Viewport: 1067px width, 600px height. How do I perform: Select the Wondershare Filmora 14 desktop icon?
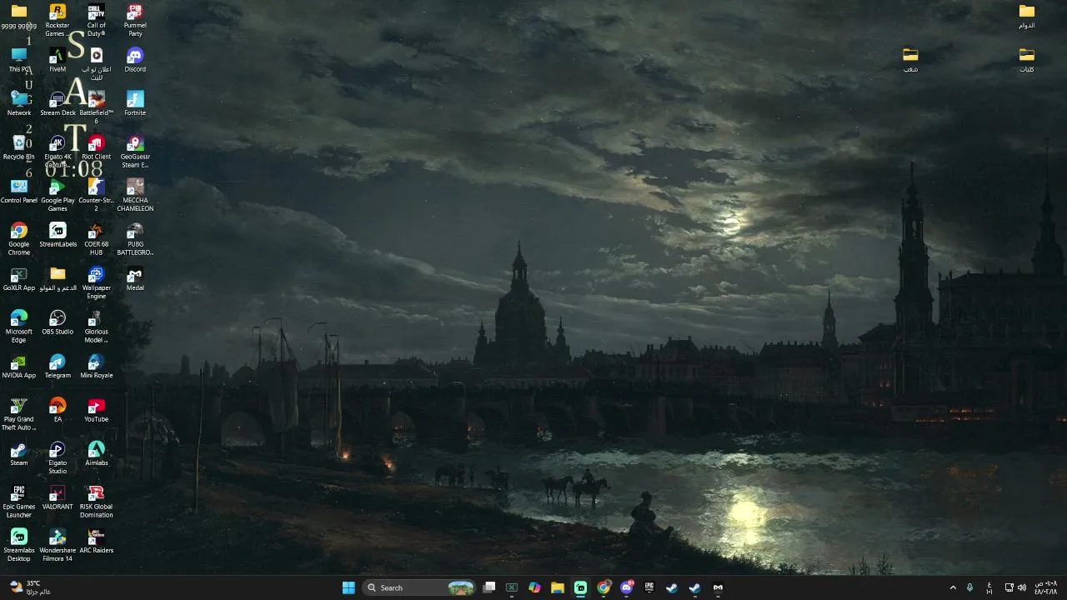(x=58, y=545)
